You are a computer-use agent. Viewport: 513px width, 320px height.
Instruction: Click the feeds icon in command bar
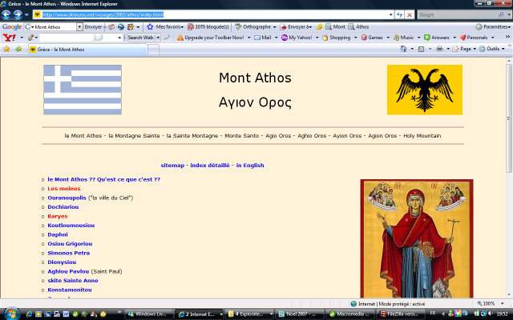tap(421, 49)
